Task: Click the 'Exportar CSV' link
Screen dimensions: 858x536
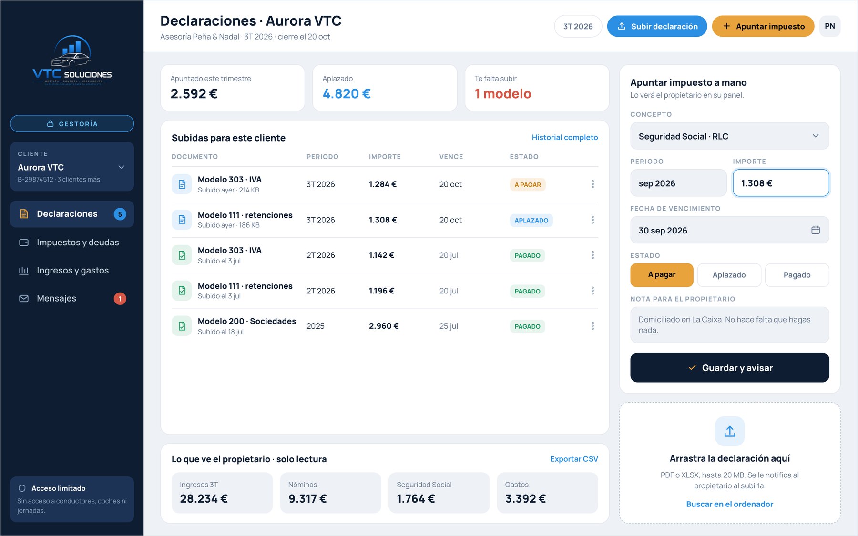Action: [574, 459]
